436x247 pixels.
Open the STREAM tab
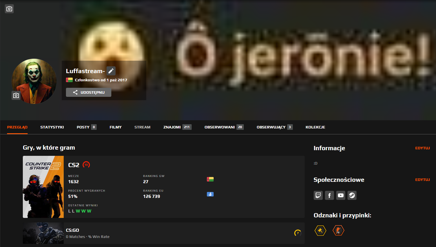[142, 127]
